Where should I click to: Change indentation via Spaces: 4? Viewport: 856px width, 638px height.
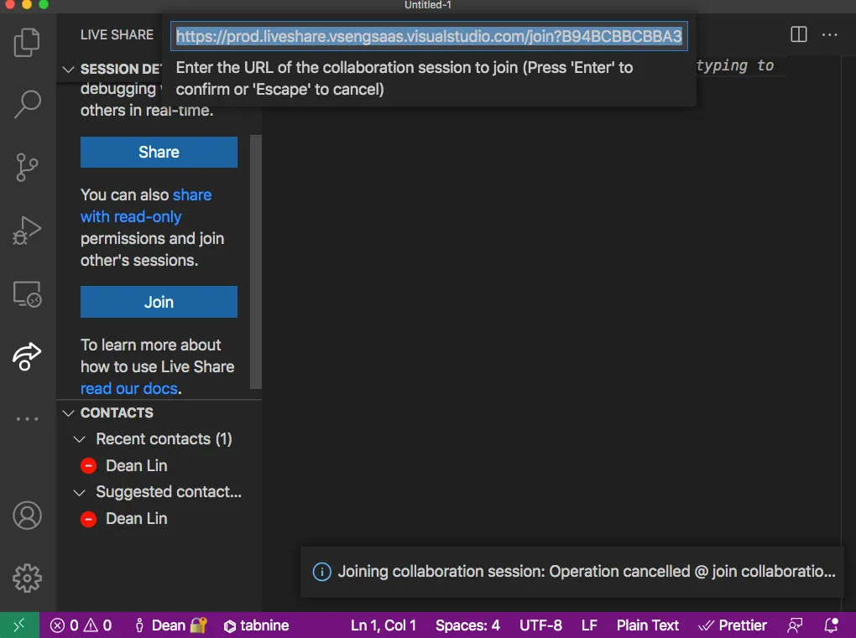[x=467, y=625]
